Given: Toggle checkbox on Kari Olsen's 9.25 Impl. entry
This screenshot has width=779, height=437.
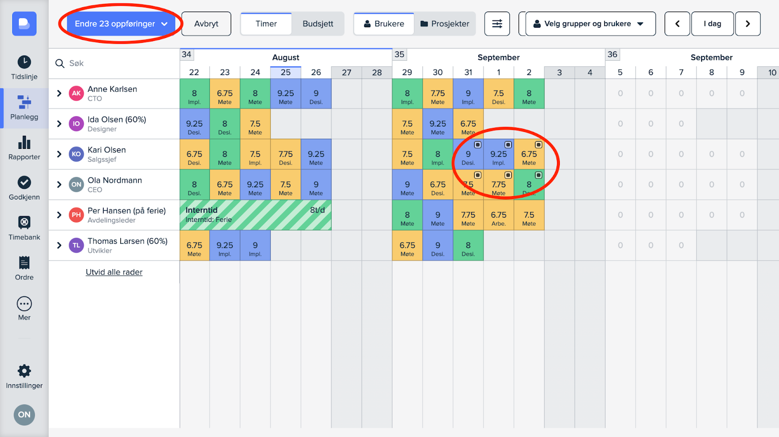Looking at the screenshot, I should [508, 145].
